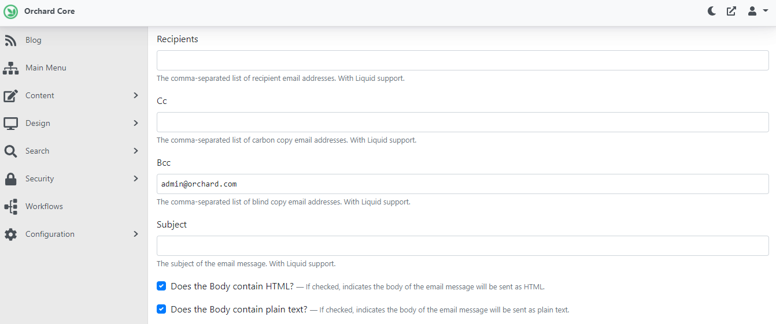Expand the Configuration menu chevron
776x324 pixels.
(x=136, y=234)
